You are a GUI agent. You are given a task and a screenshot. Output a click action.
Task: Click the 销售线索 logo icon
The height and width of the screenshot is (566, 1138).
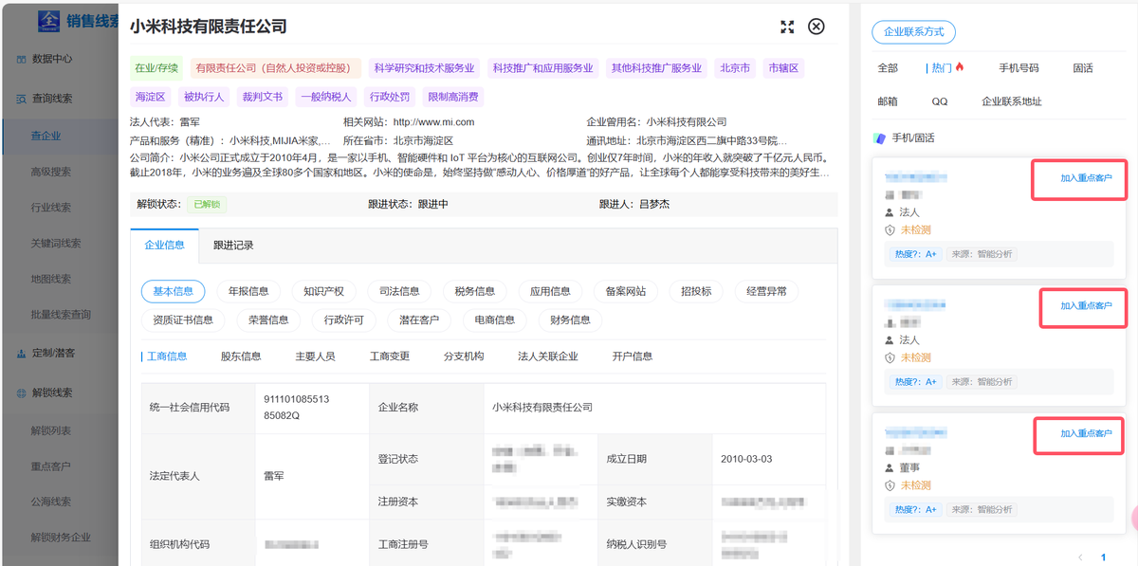click(49, 19)
